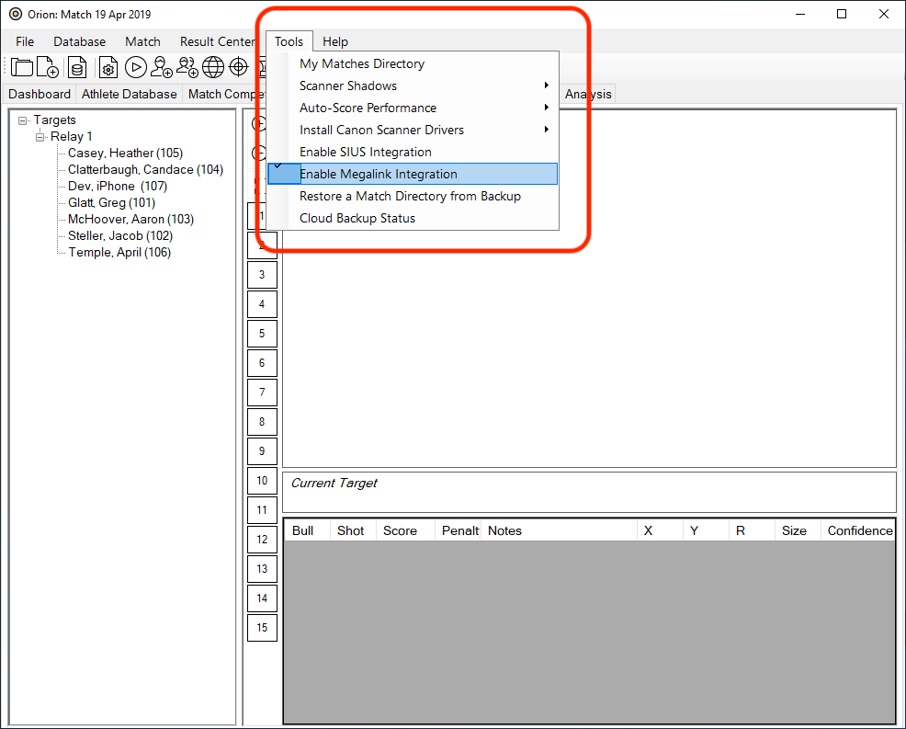The image size is (906, 729).
Task: Click target number 10 button
Action: click(262, 481)
